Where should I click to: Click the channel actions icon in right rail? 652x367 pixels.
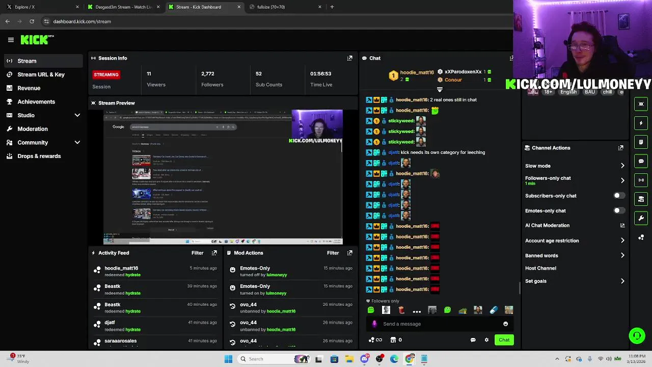(641, 199)
